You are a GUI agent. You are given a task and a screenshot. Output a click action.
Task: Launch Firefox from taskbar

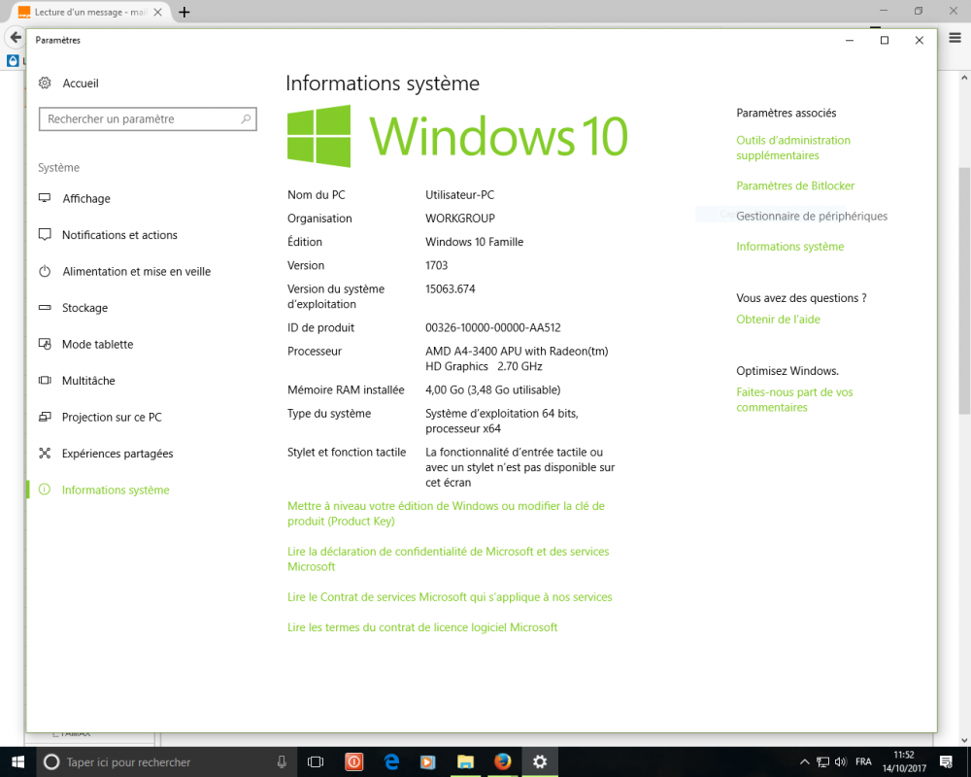[503, 761]
